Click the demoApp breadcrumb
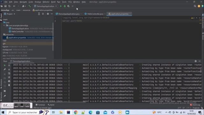 [x=5, y=10]
